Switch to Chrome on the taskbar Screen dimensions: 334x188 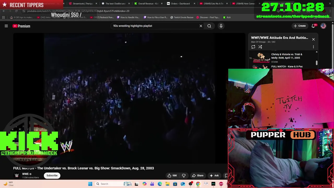pos(198,184)
